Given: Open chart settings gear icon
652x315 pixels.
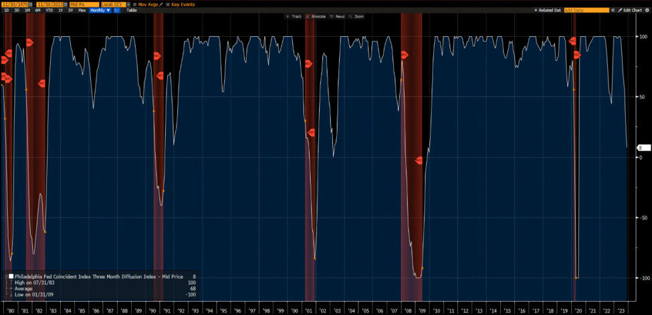Looking at the screenshot, I should click(x=647, y=10).
